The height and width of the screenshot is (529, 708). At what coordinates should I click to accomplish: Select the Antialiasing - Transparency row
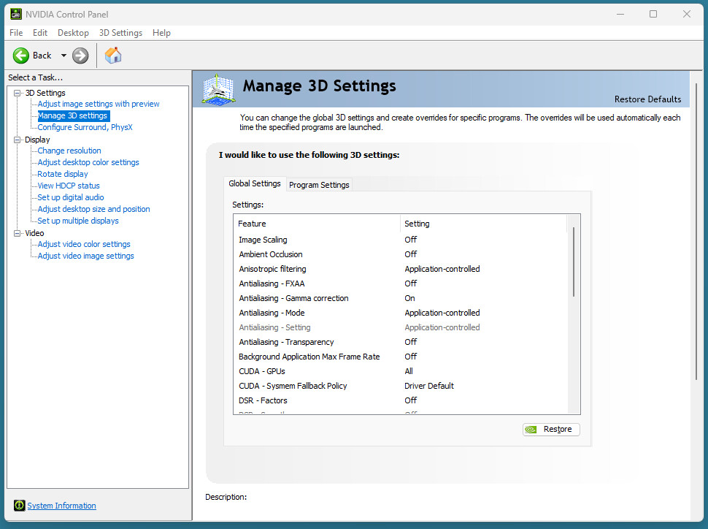point(401,342)
